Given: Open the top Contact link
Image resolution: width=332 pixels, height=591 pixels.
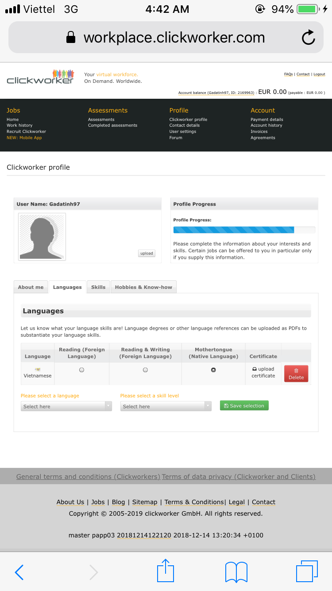Looking at the screenshot, I should point(303,74).
